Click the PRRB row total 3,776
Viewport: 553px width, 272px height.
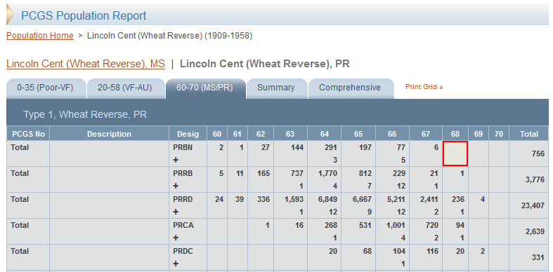535,179
